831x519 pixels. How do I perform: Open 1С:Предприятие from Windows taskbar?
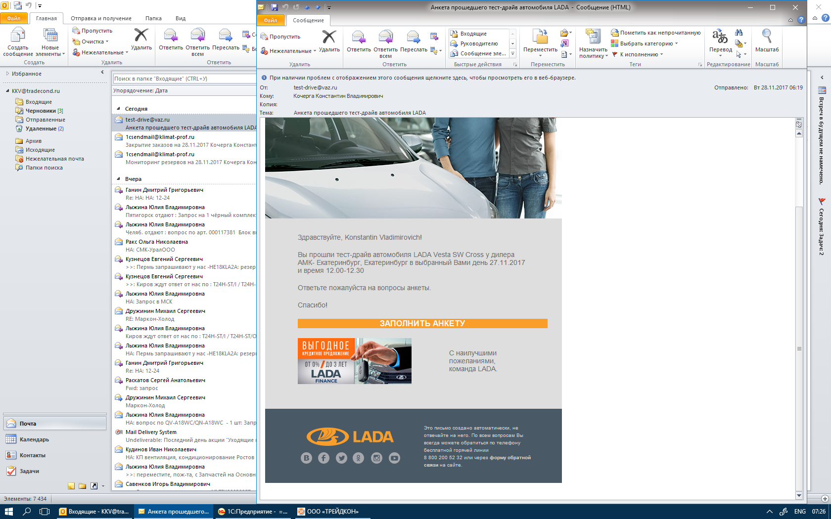click(253, 512)
